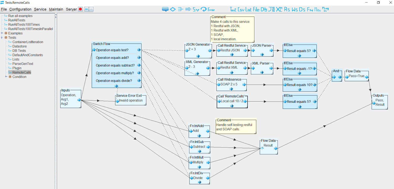Select the Fn:IntSub Subtract node
The width and height of the screenshot is (394, 189).
[x=200, y=147]
